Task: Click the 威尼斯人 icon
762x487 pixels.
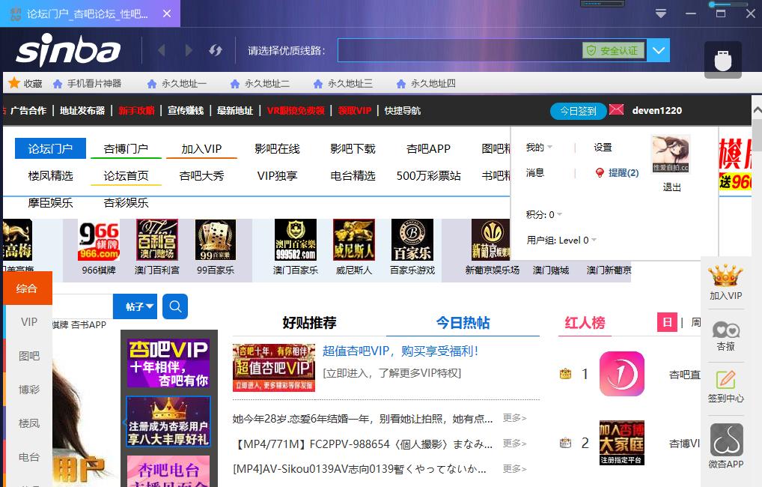Action: pos(354,239)
